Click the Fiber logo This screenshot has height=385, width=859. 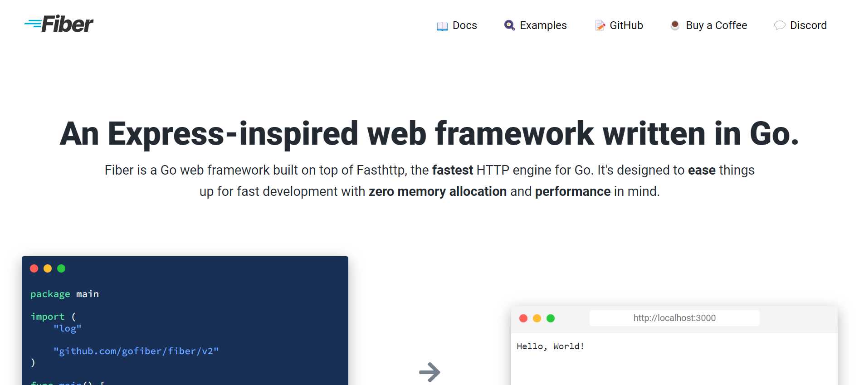(x=59, y=24)
